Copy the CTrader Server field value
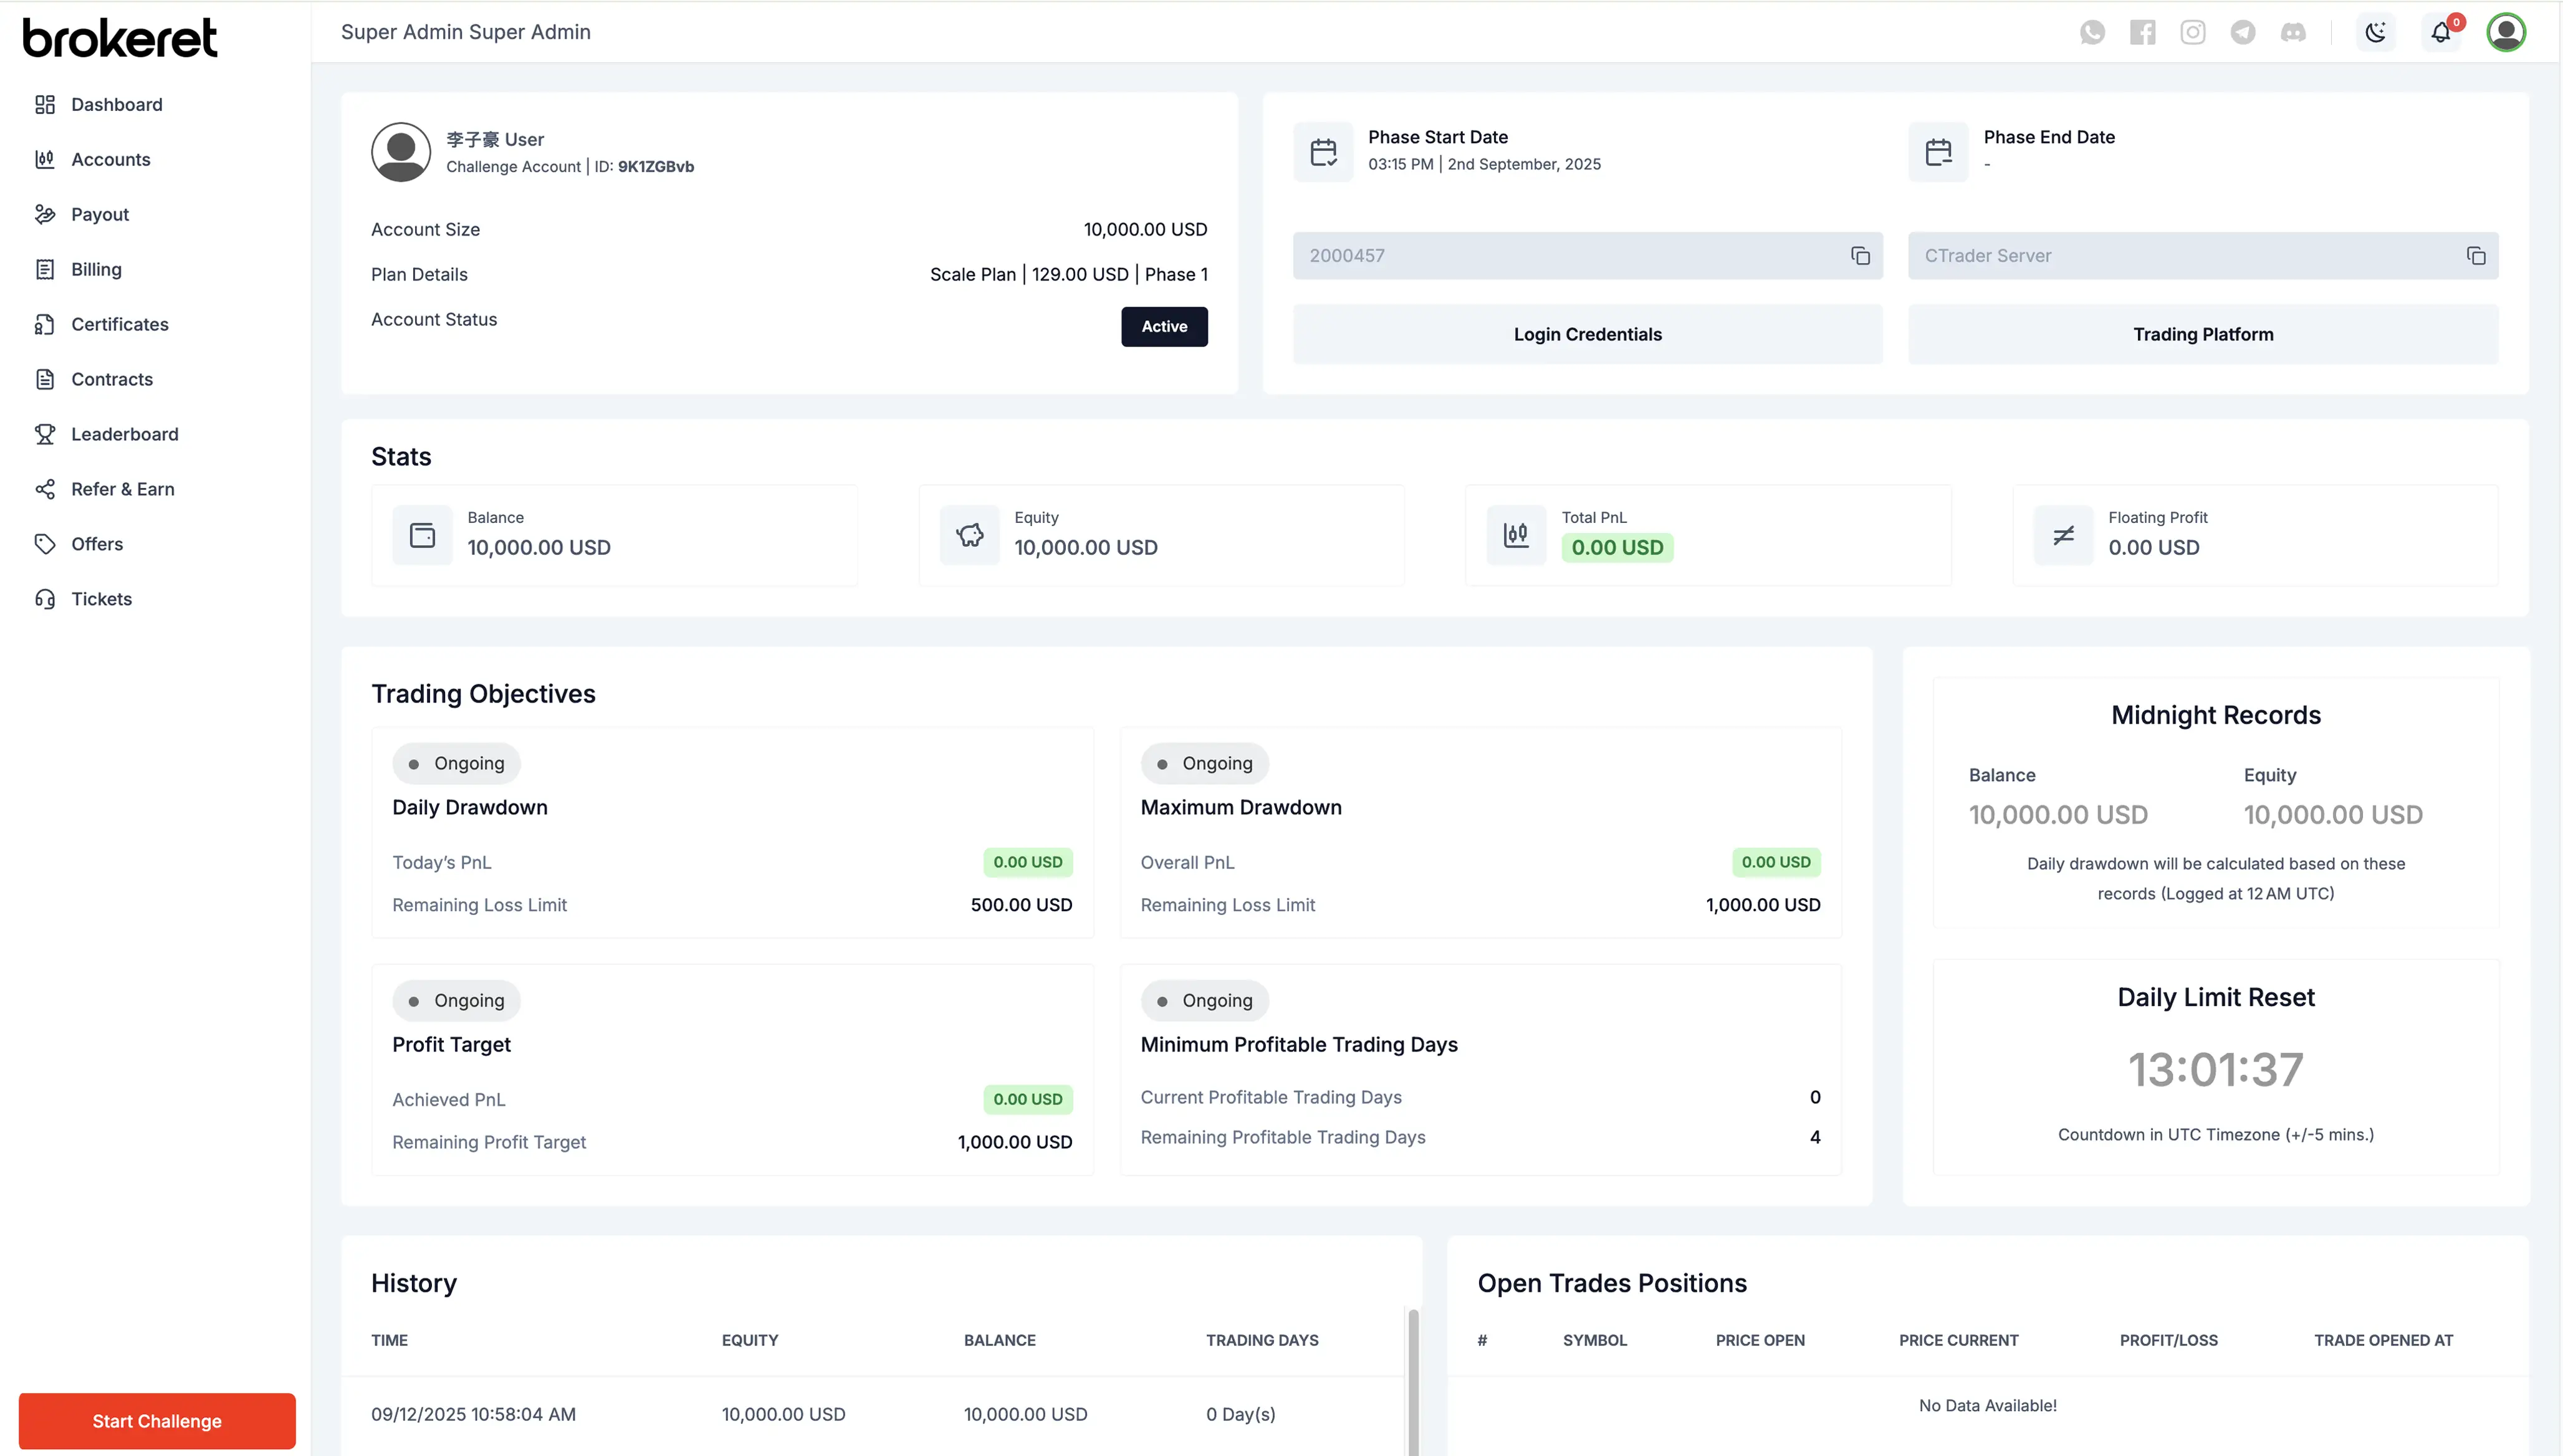The height and width of the screenshot is (1456, 2563). (2475, 256)
